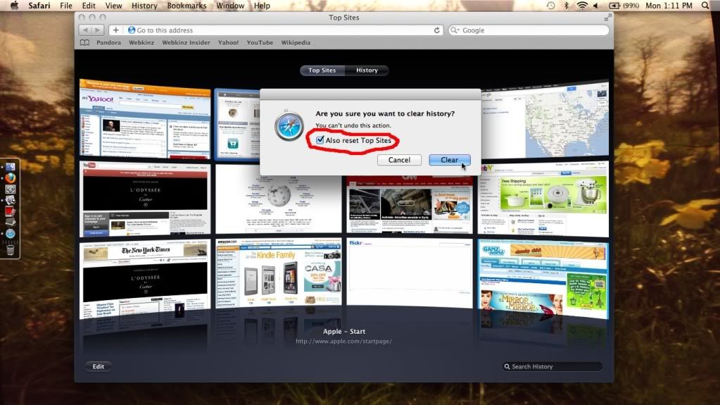The image size is (720, 405).
Task: Open the Help menu
Action: tap(262, 6)
